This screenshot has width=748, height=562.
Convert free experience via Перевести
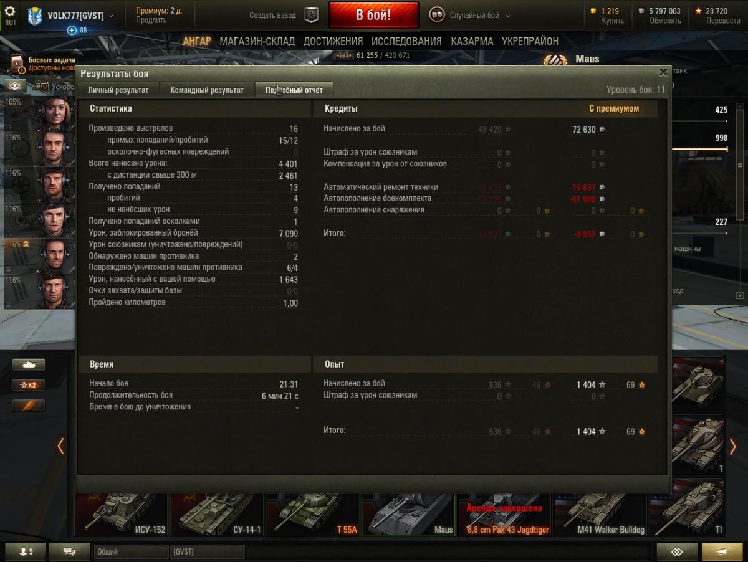pos(723,20)
